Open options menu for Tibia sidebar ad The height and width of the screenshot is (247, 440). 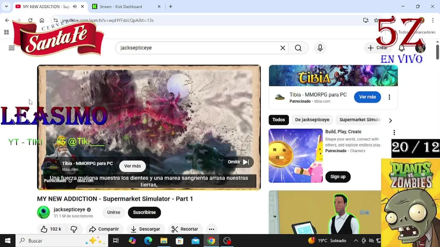(389, 97)
